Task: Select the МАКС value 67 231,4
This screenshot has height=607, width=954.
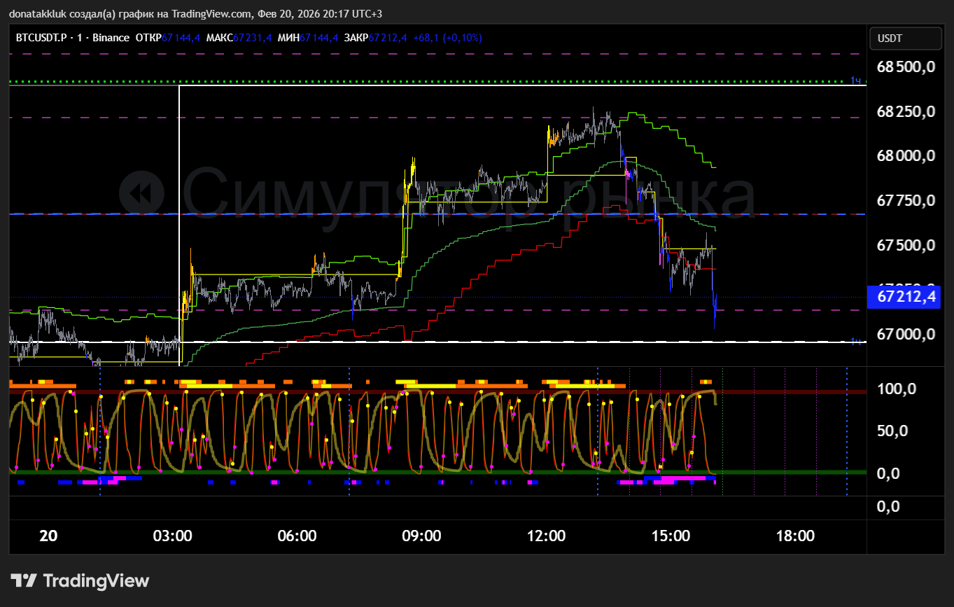Action: point(252,38)
